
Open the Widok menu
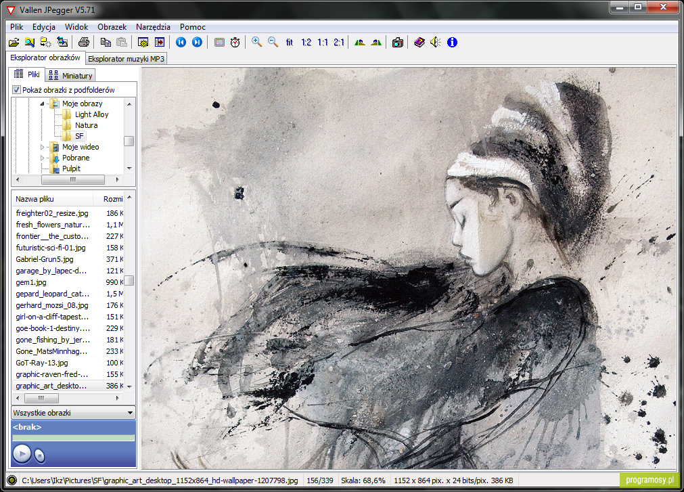tap(76, 27)
